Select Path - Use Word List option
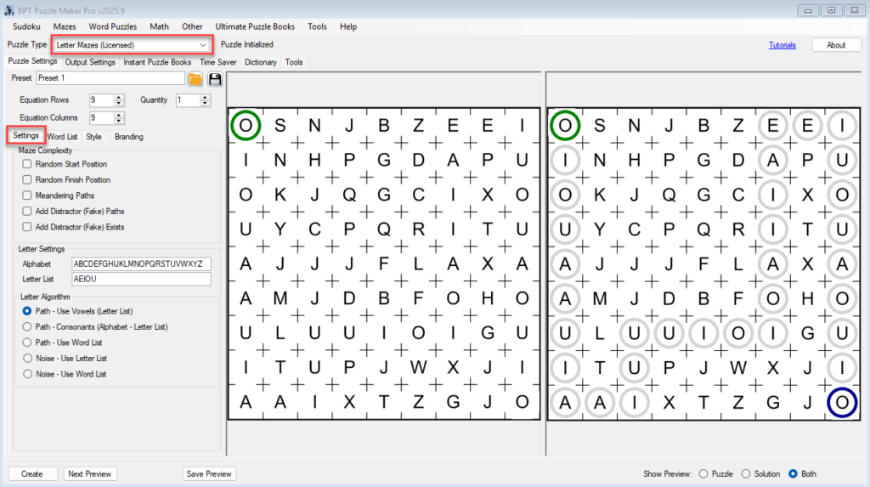The image size is (870, 487). coord(28,343)
